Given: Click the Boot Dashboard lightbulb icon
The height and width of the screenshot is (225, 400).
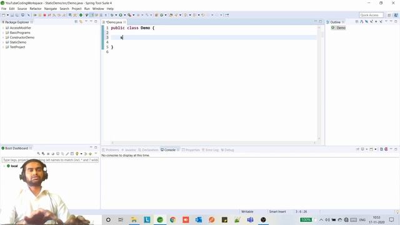Looking at the screenshot, I should click(77, 154).
